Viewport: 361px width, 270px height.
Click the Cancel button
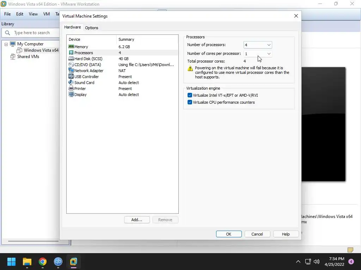click(x=257, y=234)
